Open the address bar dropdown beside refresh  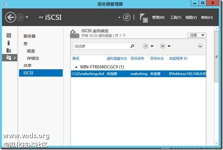[119, 18]
